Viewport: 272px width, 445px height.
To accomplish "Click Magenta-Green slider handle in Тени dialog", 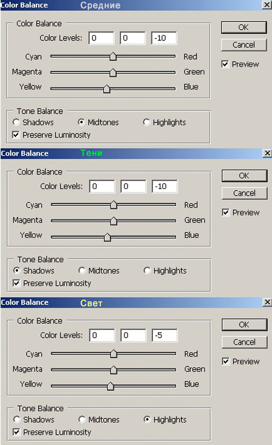I will click(114, 221).
